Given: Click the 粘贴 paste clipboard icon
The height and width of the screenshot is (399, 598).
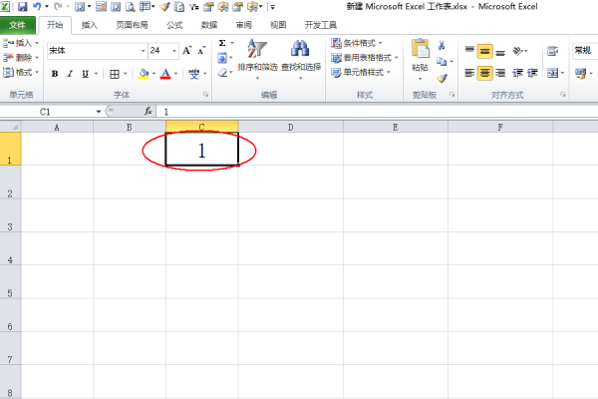Looking at the screenshot, I should [x=421, y=50].
